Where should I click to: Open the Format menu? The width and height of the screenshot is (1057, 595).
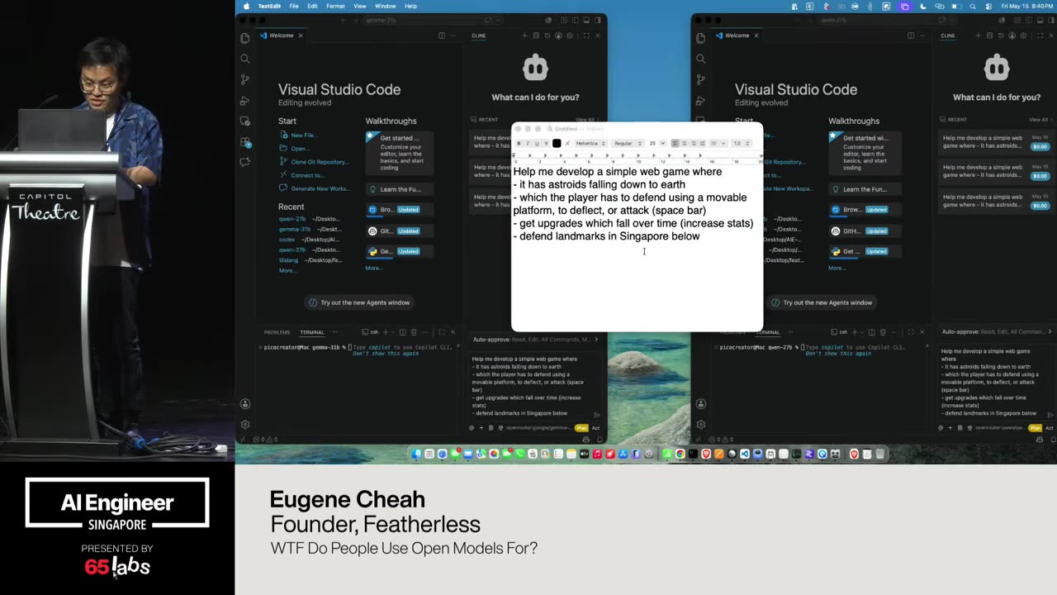[x=335, y=6]
